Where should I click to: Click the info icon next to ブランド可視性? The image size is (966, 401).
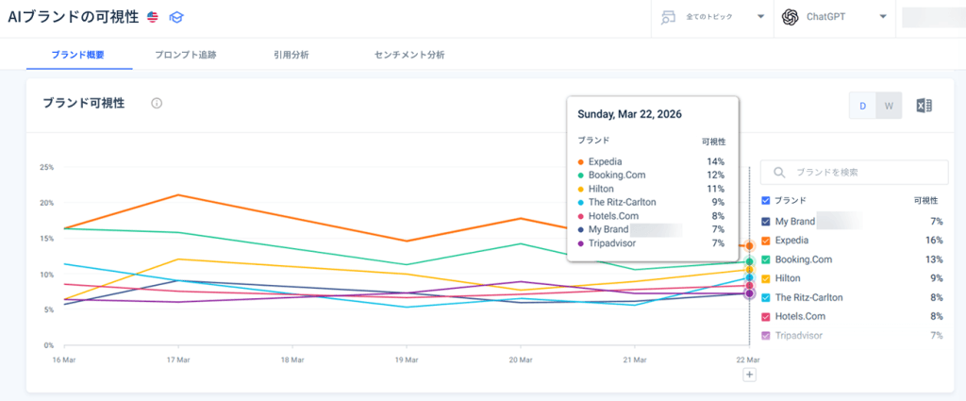coord(157,104)
